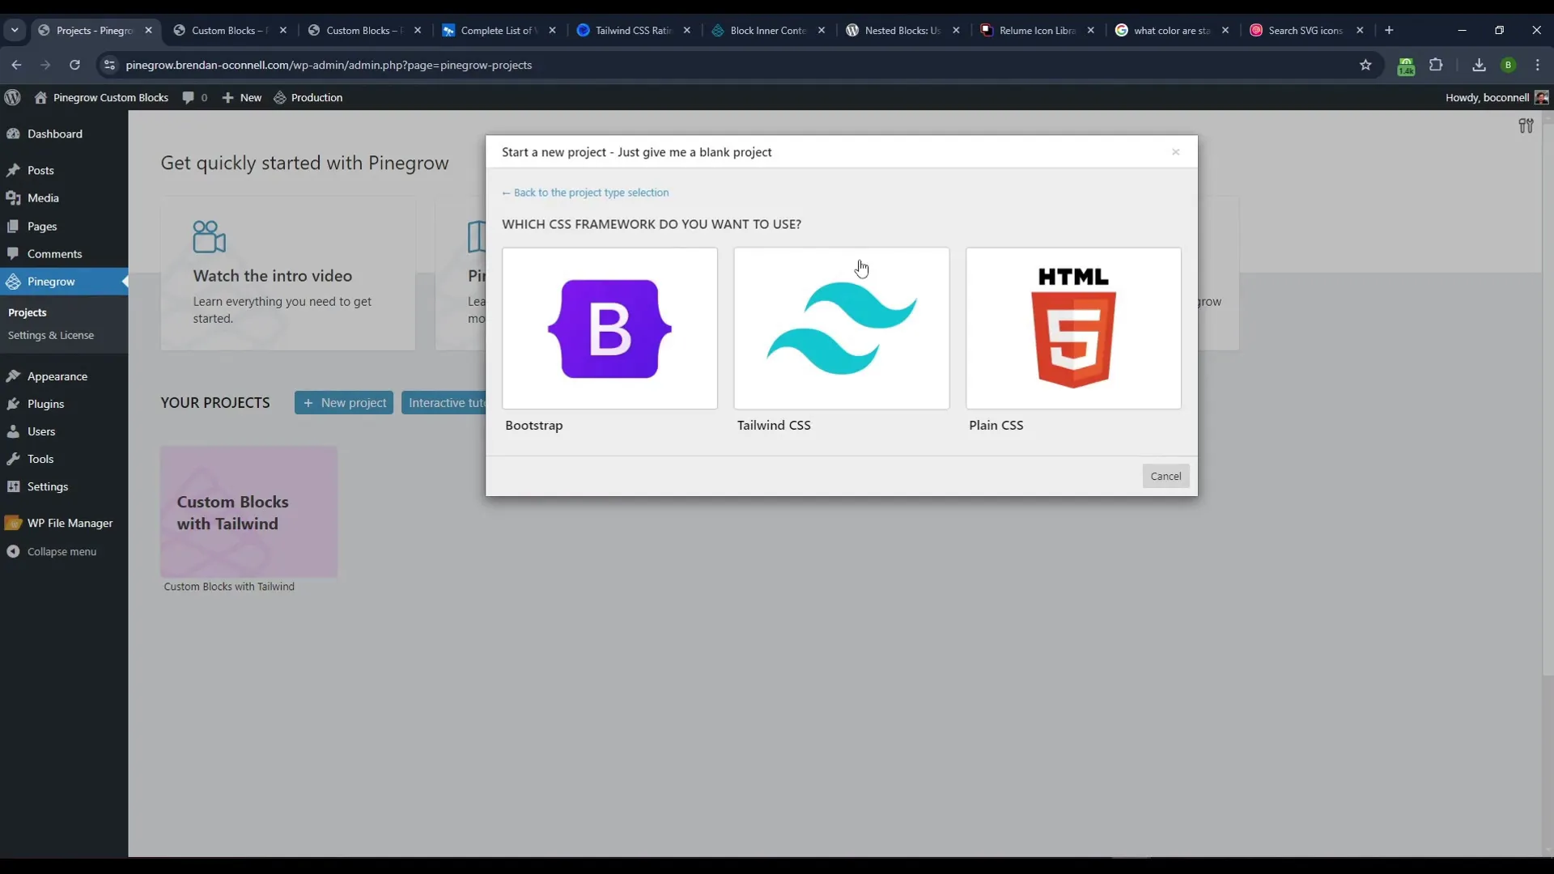Click the Interactive tutorial button
The image size is (1554, 874).
point(444,403)
